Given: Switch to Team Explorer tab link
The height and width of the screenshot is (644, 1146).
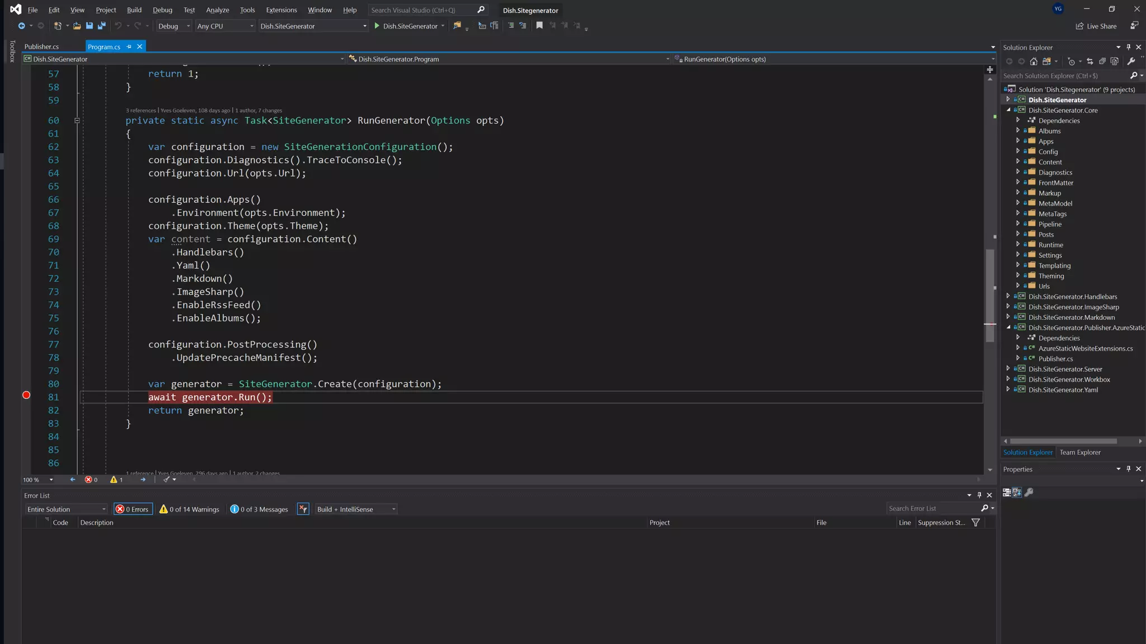Looking at the screenshot, I should pos(1079,452).
